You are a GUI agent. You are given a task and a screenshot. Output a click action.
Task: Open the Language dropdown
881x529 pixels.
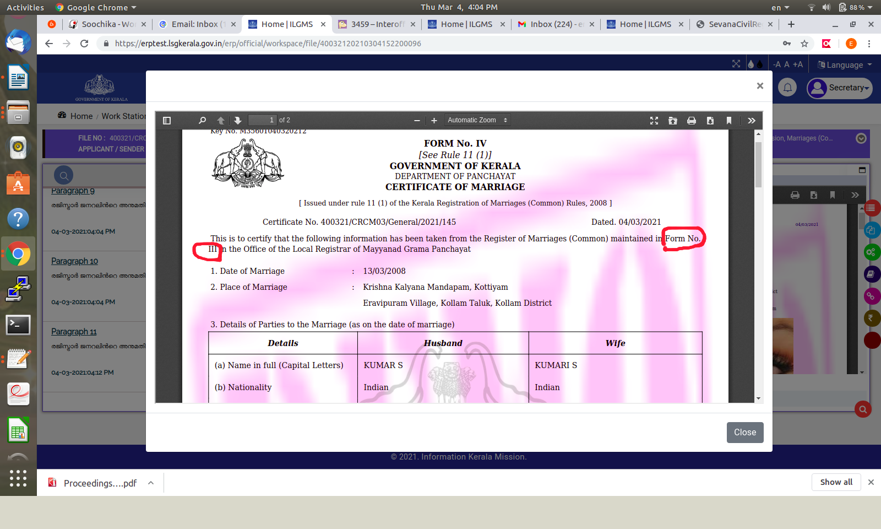point(845,64)
